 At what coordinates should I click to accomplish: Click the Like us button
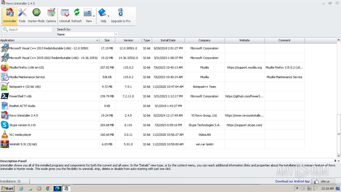click(323, 181)
